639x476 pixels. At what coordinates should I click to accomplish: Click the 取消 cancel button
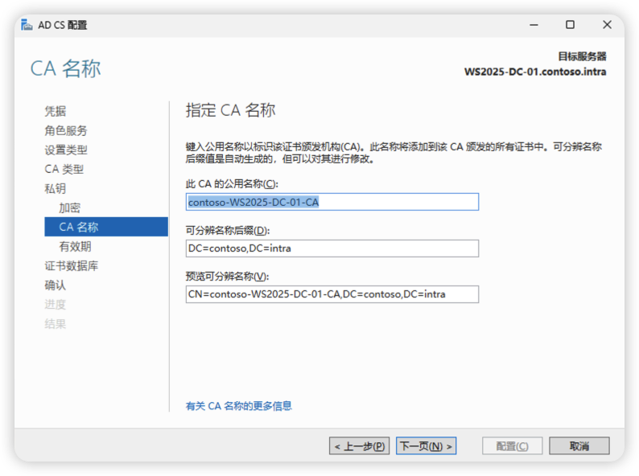(x=579, y=445)
